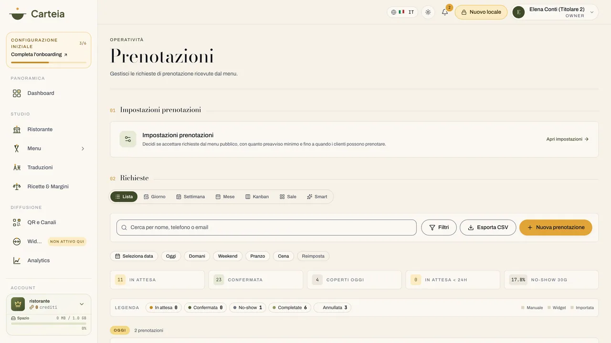The height and width of the screenshot is (343, 611).
Task: Click the user avatar E
Action: click(518, 12)
